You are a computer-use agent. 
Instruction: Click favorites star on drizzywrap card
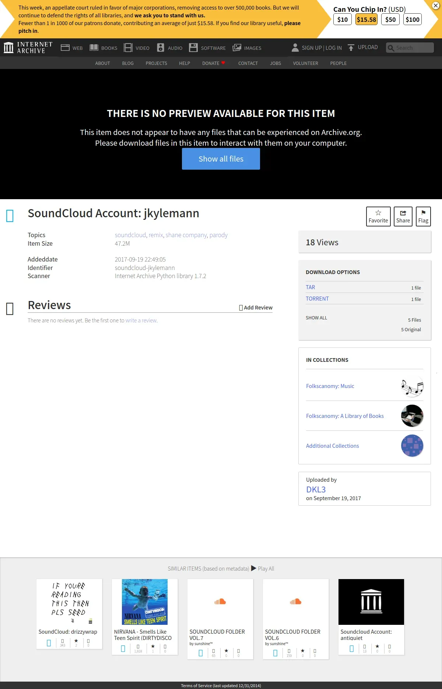[76, 641]
